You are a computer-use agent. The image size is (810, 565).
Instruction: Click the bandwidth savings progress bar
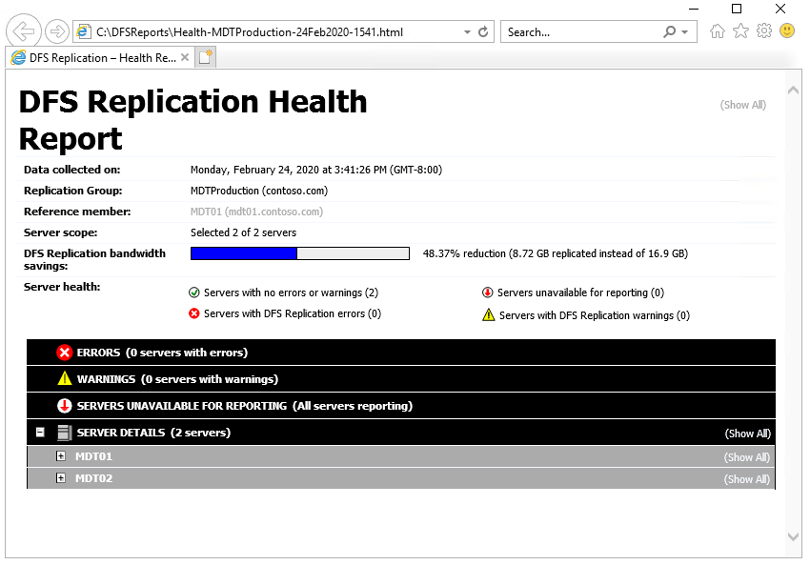point(298,252)
